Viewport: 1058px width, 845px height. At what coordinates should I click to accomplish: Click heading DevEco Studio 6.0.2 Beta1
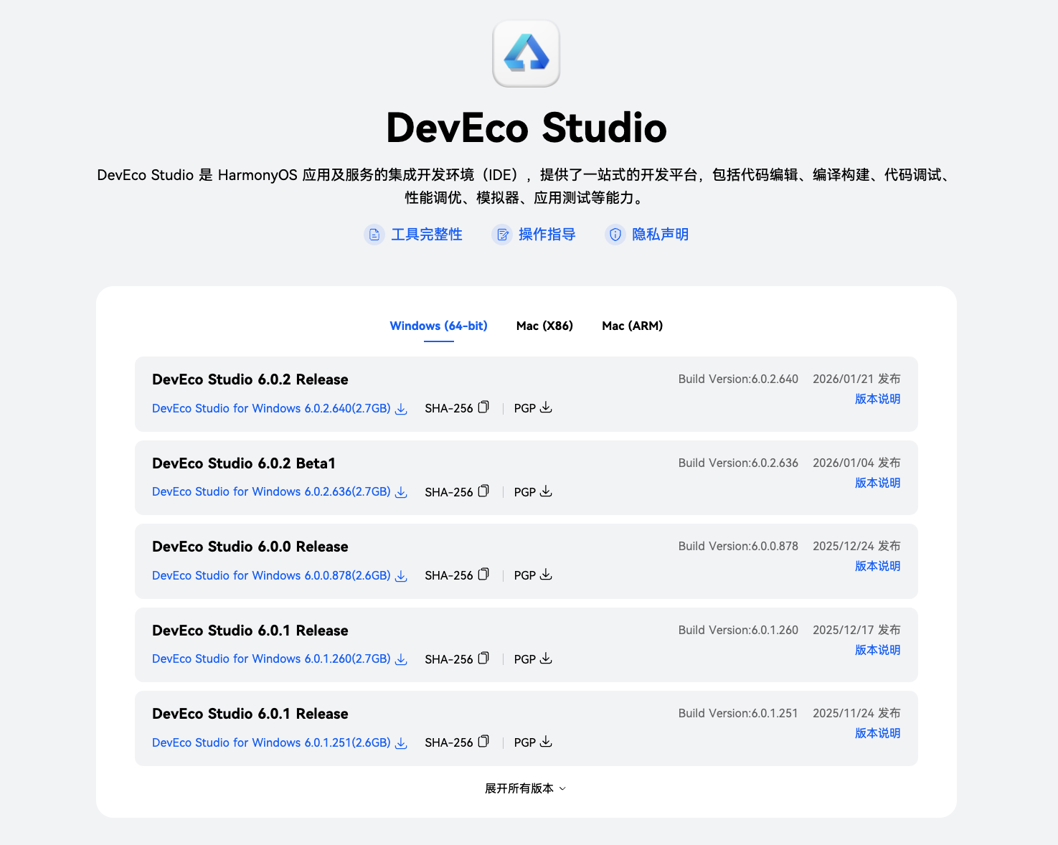[x=244, y=463]
